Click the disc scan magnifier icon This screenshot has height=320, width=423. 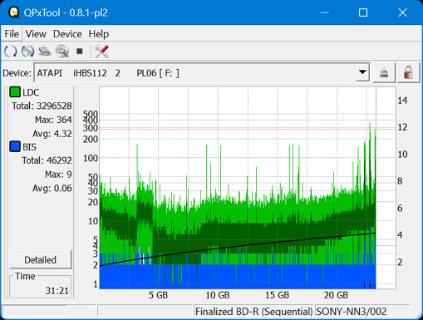(x=62, y=52)
